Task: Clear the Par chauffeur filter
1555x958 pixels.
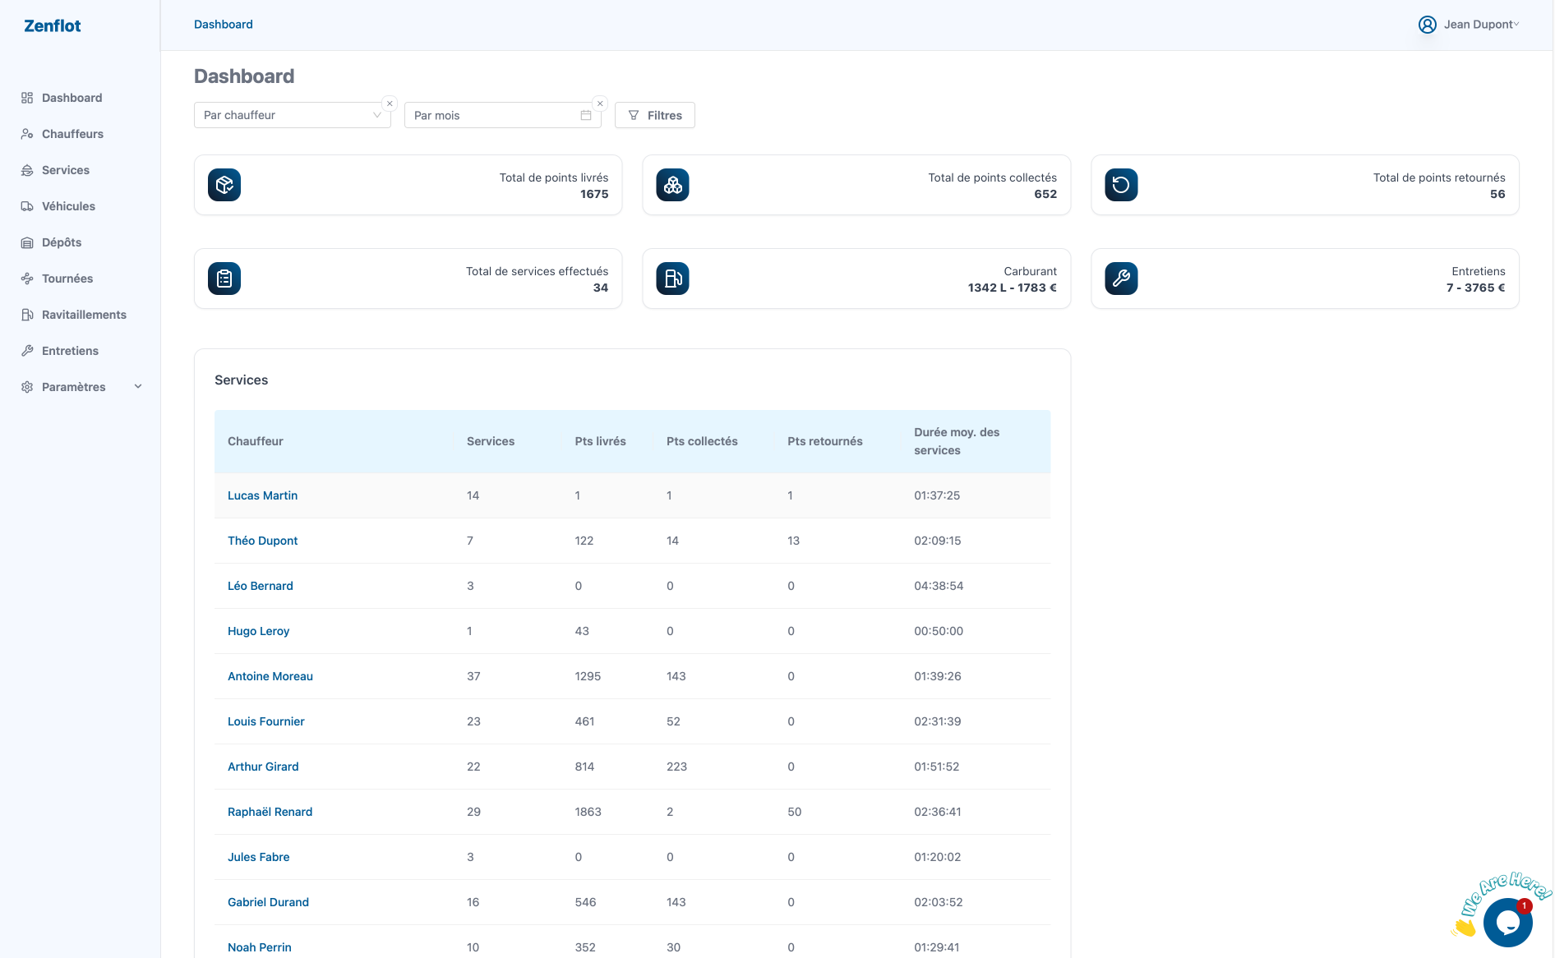Action: [389, 103]
